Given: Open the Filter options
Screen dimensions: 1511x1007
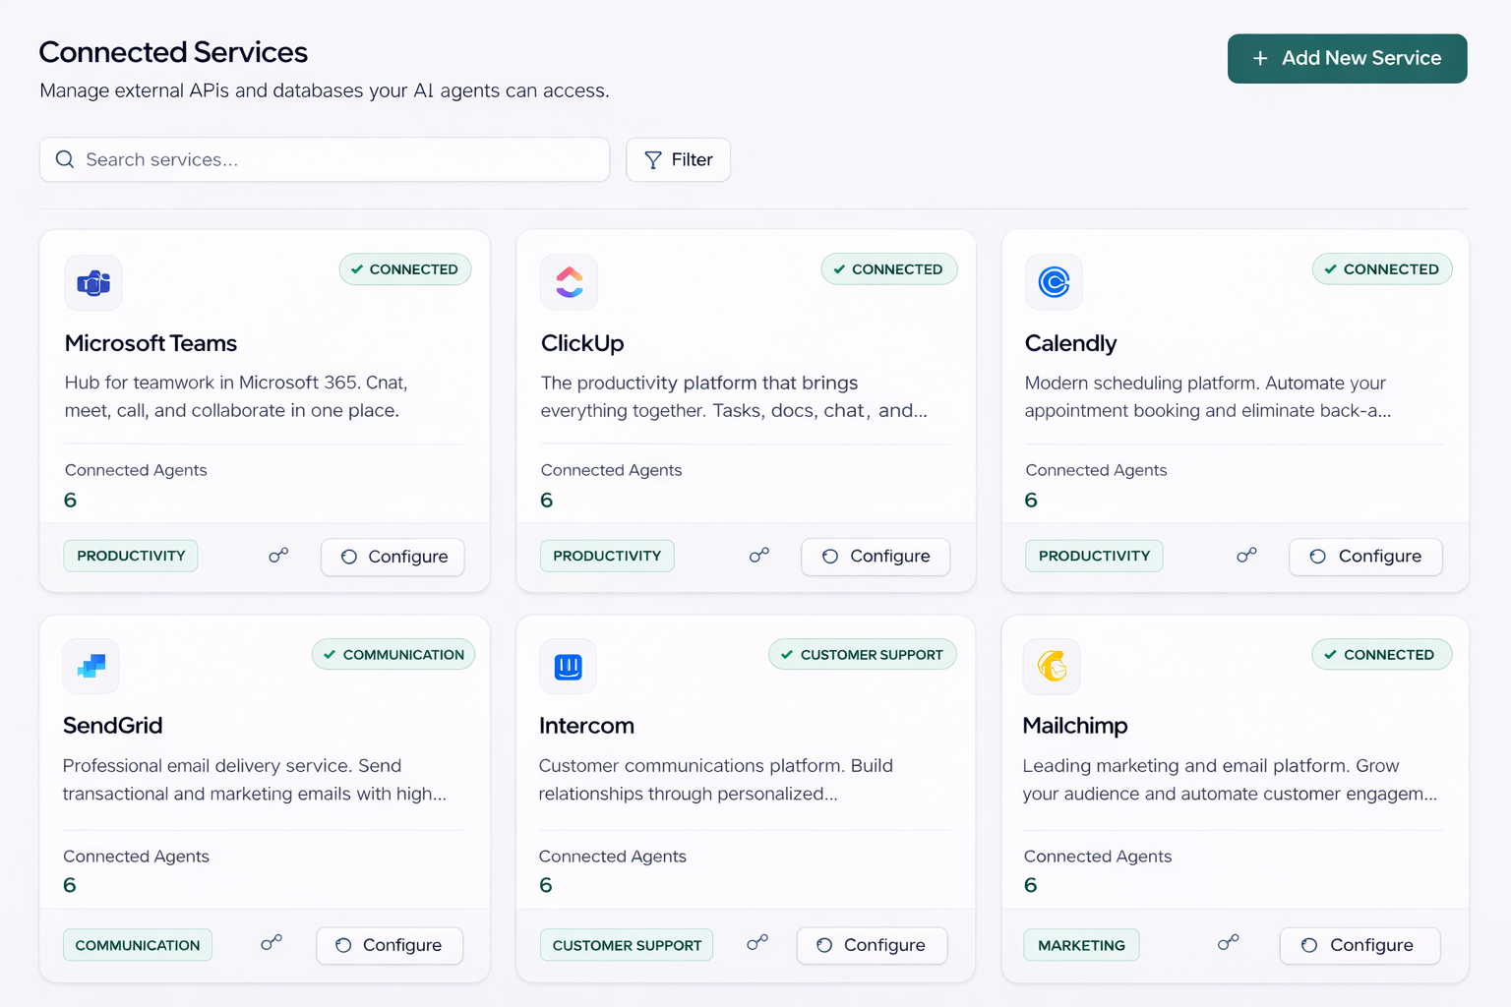Looking at the screenshot, I should [x=678, y=159].
